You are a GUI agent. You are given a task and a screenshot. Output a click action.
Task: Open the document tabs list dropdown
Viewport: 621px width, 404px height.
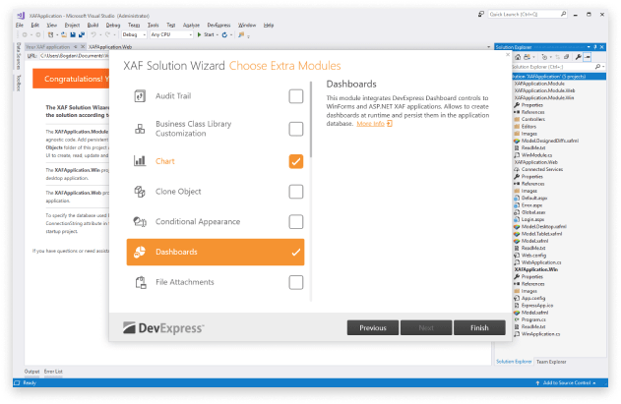(x=488, y=47)
